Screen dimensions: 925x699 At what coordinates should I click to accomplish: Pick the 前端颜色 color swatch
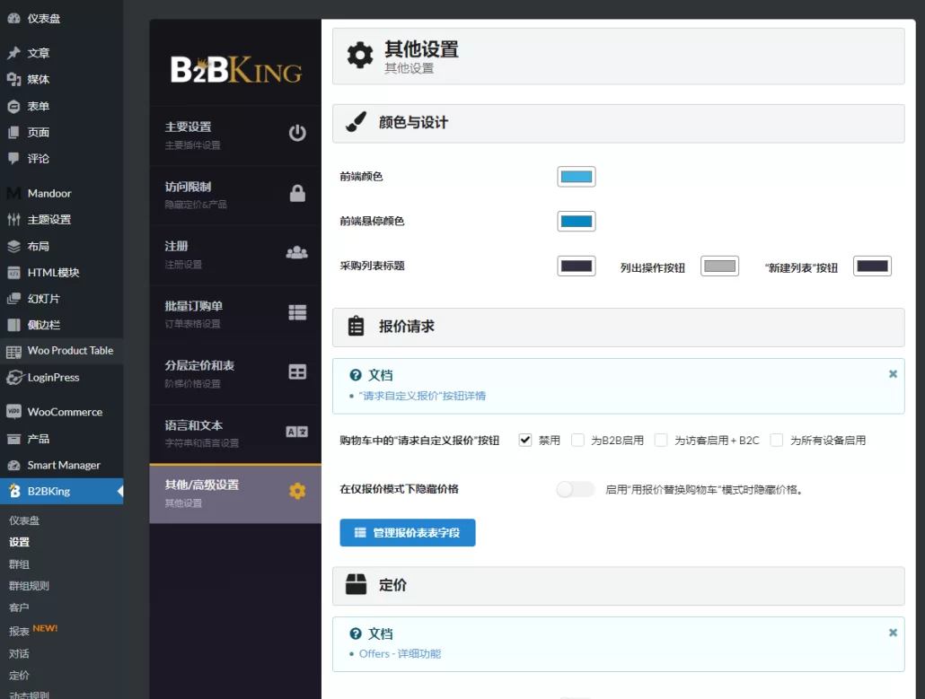577,176
